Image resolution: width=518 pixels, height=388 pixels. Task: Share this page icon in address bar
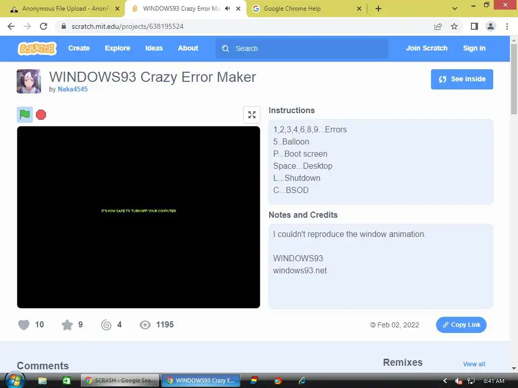point(438,26)
